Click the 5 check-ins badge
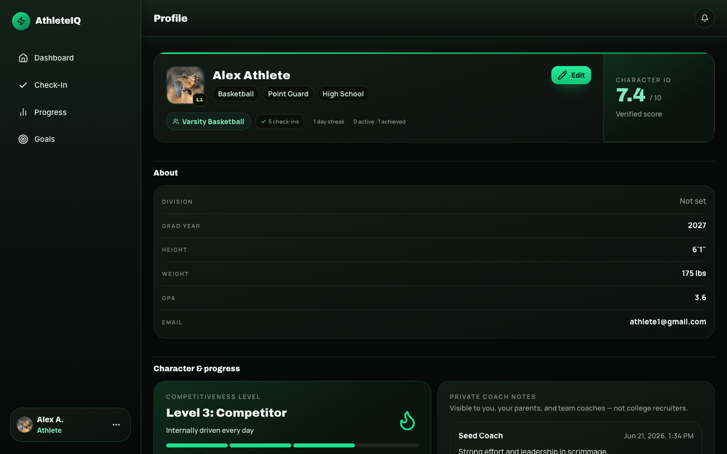Image resolution: width=727 pixels, height=454 pixels. coord(280,122)
